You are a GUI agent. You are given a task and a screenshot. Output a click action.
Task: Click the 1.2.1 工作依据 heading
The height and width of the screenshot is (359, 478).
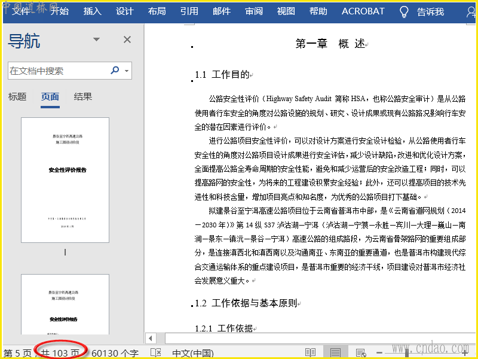click(x=223, y=328)
